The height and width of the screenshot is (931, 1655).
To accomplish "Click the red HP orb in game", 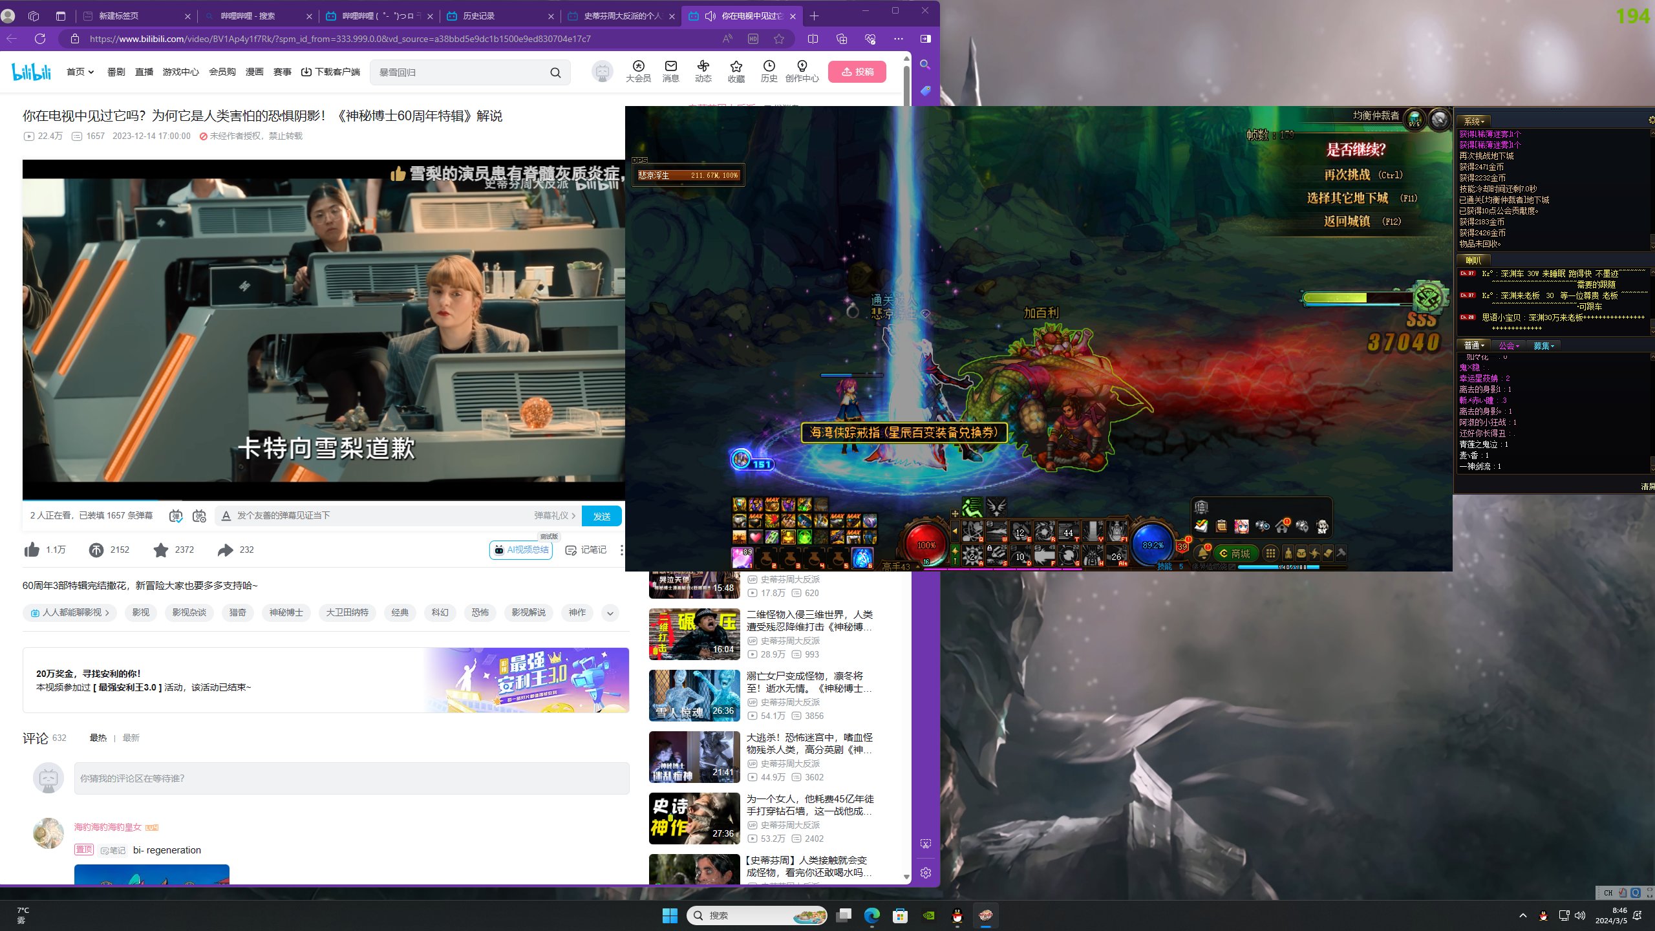I will (926, 545).
